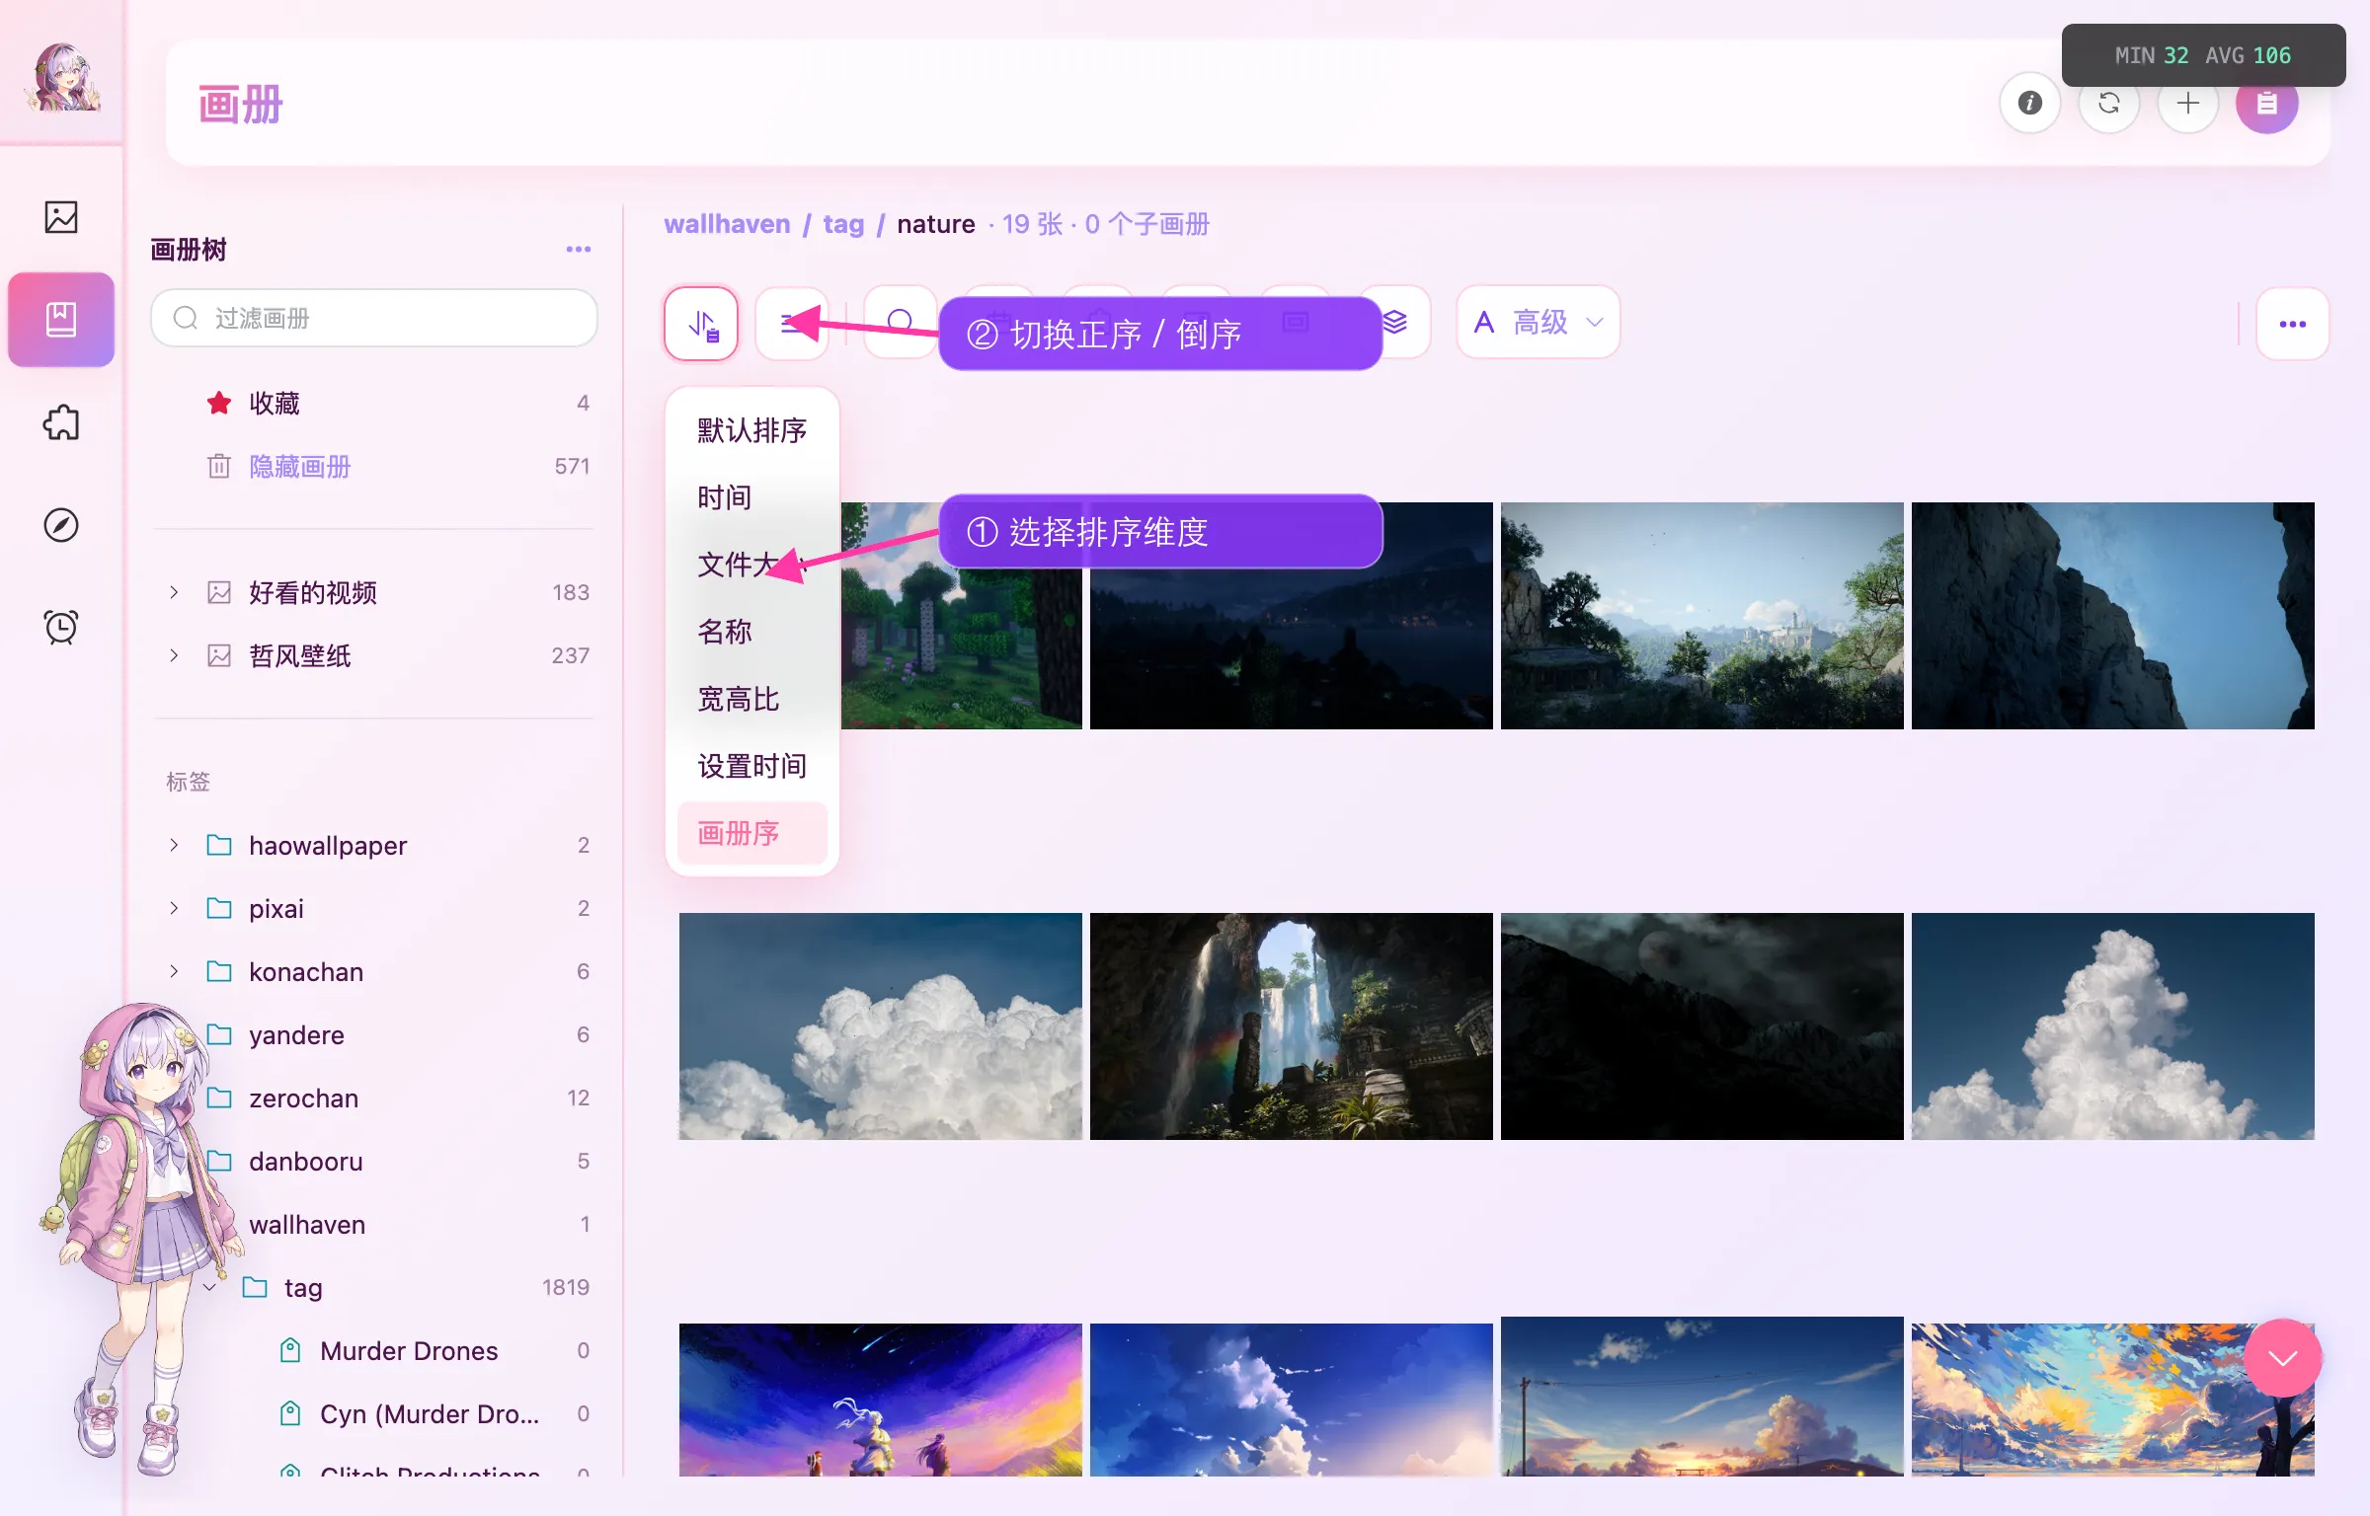2370x1516 pixels.
Task: Click the tag icon next to Murder Drones
Action: 290,1350
